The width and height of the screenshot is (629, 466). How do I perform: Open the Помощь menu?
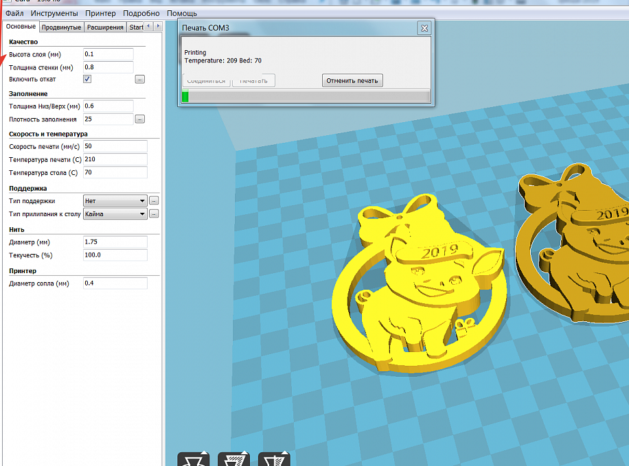point(182,13)
